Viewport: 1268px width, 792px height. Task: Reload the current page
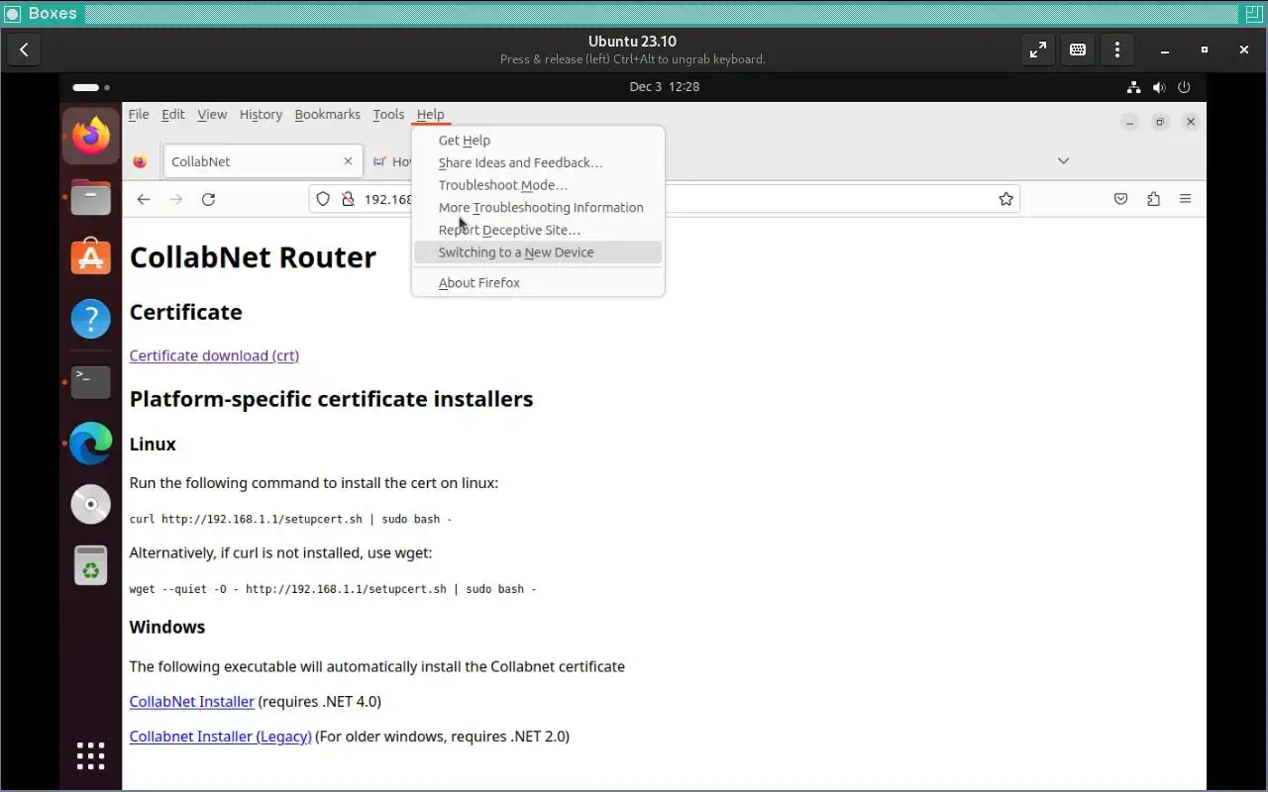[x=208, y=199]
